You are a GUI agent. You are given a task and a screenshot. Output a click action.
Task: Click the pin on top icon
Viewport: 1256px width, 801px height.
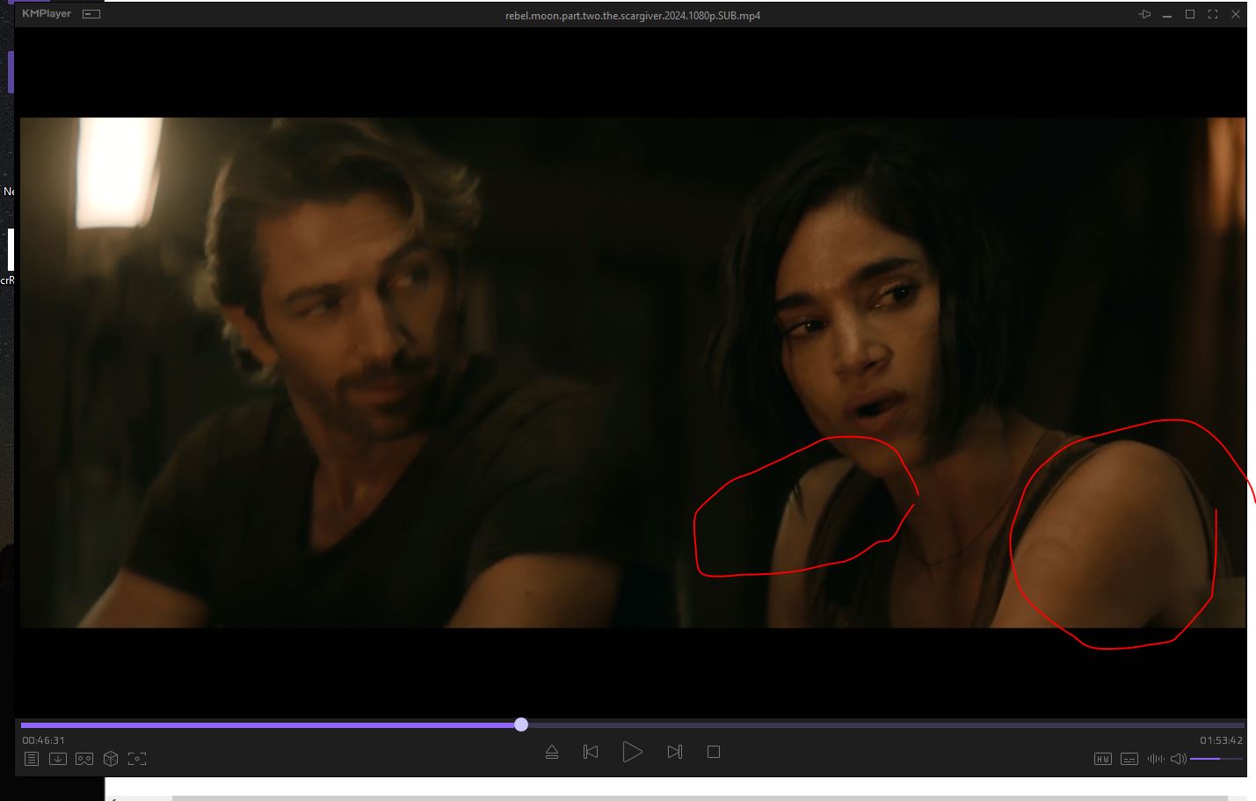click(1143, 15)
